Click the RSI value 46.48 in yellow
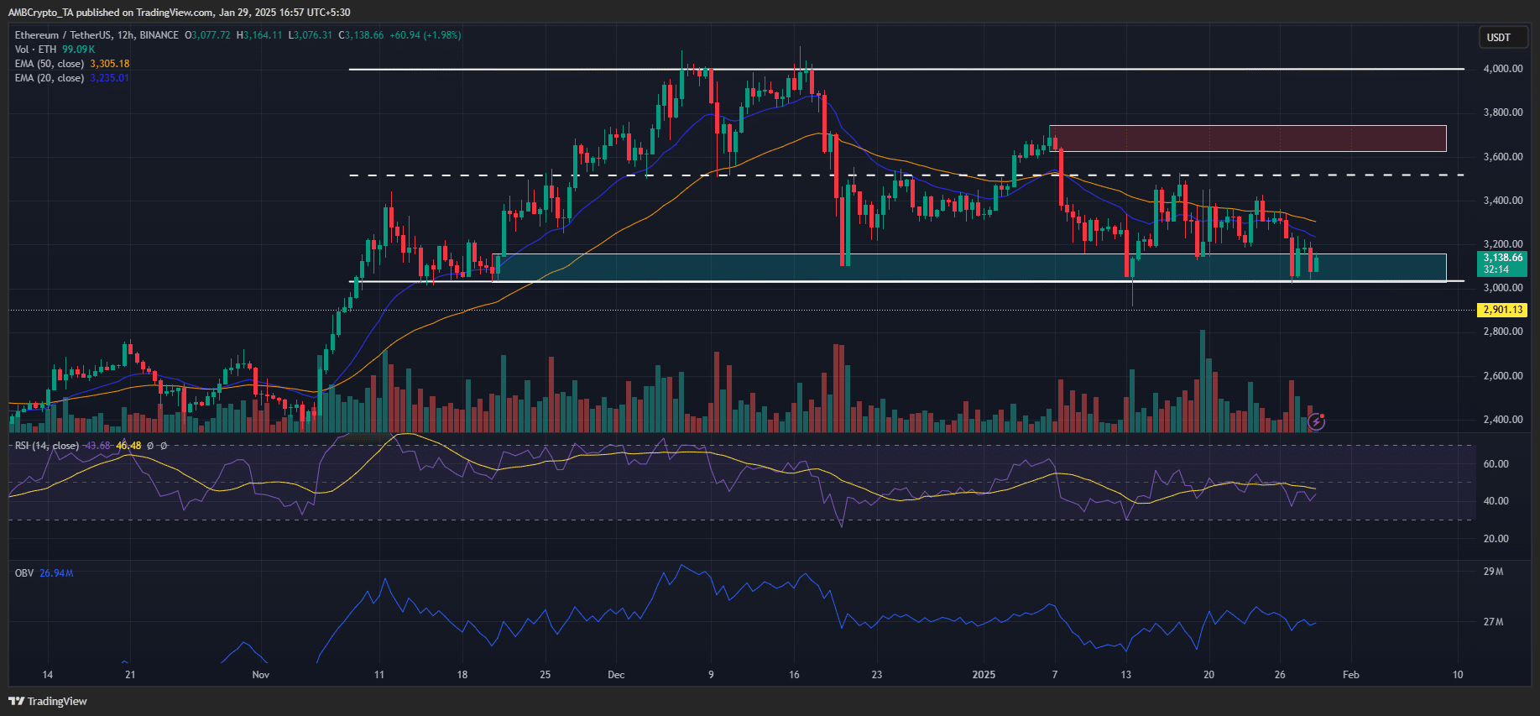Screen dimensions: 1540x716 128,446
